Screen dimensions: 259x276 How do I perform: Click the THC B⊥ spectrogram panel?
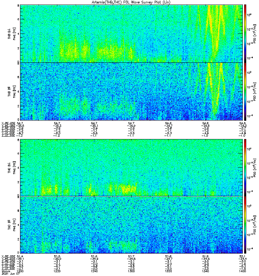click(132, 168)
